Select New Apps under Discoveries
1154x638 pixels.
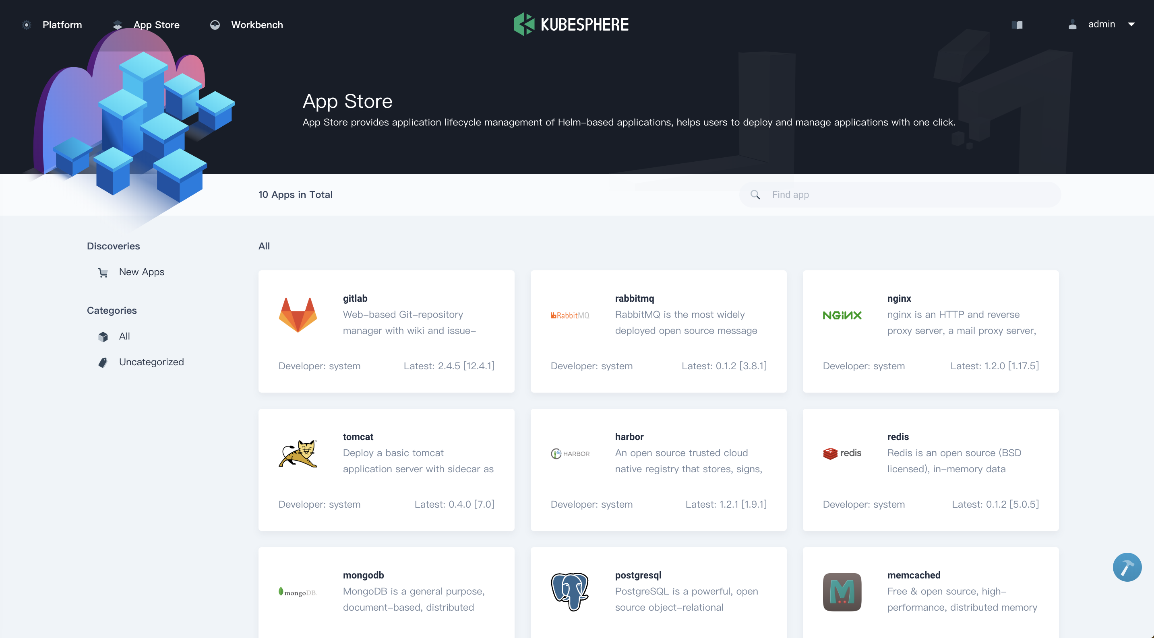click(x=142, y=272)
